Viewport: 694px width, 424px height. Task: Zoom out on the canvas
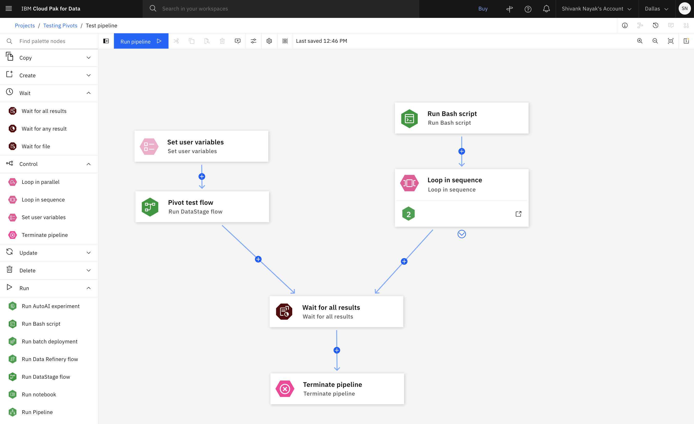(655, 41)
